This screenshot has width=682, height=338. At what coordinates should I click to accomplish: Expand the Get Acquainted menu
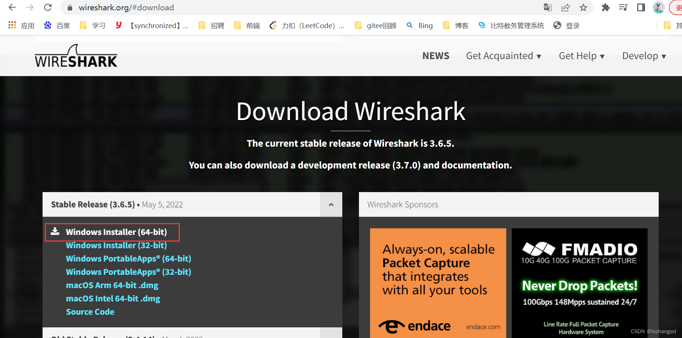[504, 56]
